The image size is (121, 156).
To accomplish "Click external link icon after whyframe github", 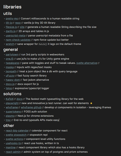I will (43, 107).
